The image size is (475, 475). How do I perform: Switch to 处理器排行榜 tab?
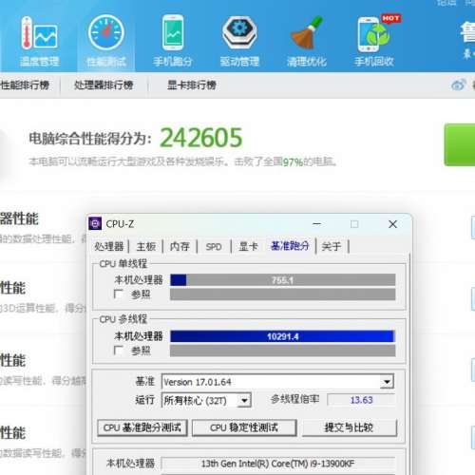coord(104,85)
